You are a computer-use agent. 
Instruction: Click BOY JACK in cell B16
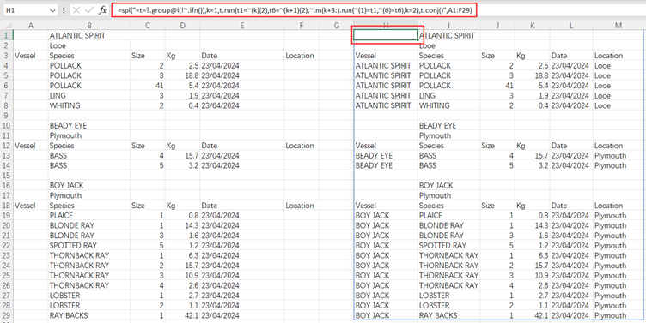point(66,185)
